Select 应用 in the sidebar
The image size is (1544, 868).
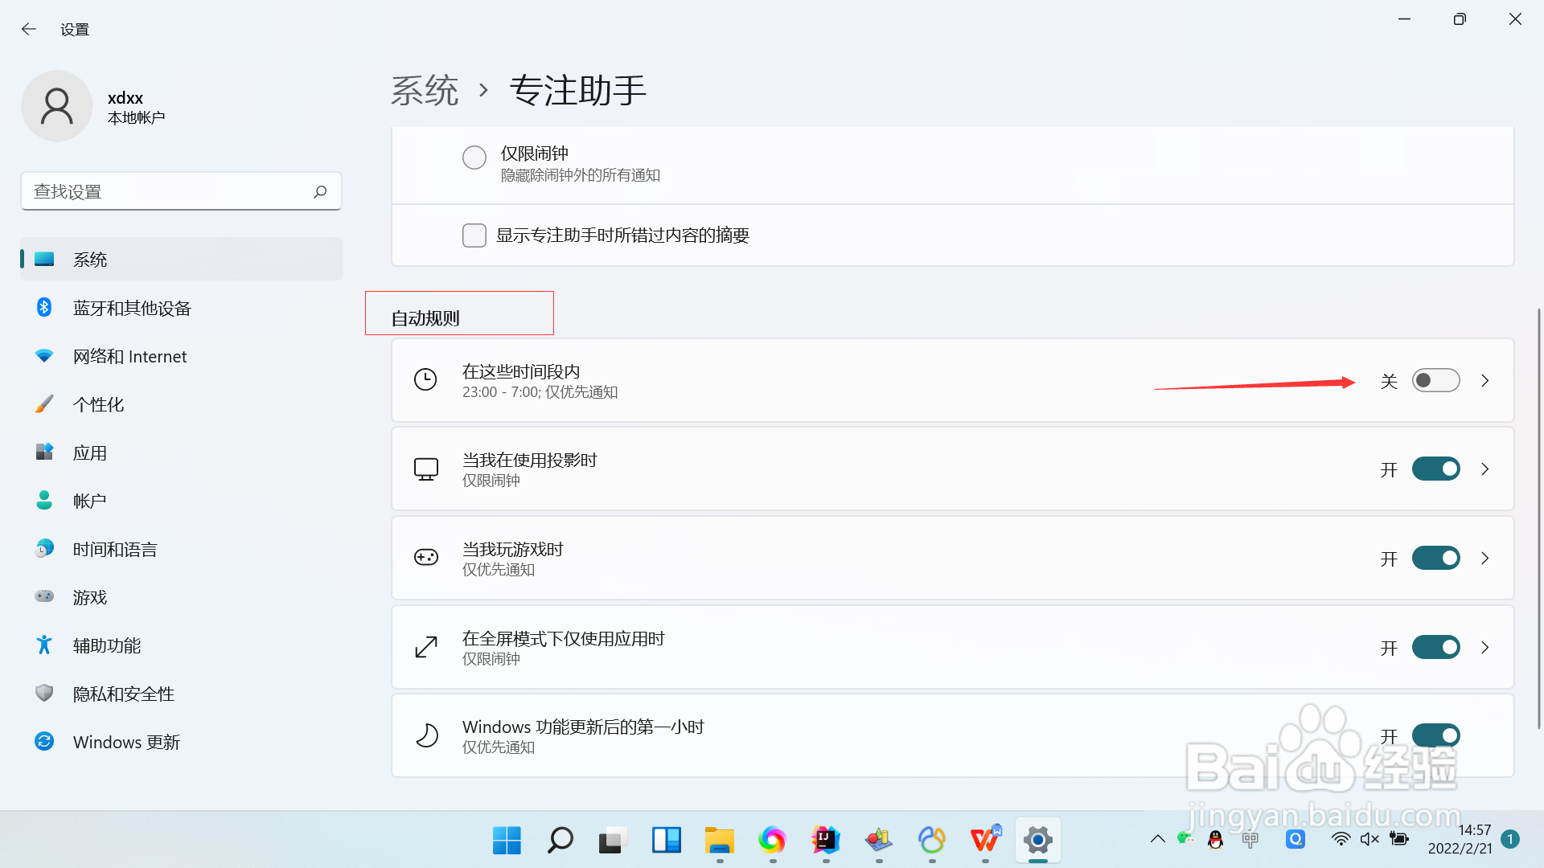[x=89, y=452]
